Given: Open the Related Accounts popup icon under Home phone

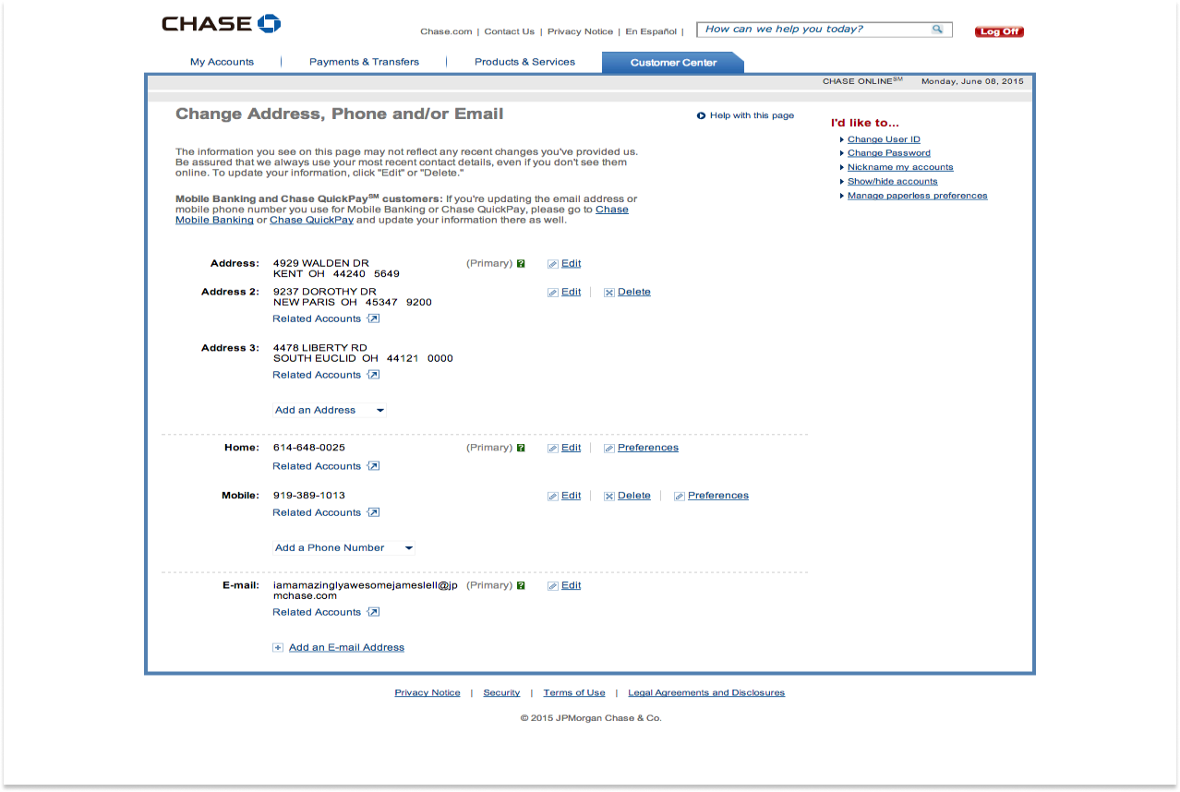Looking at the screenshot, I should [x=373, y=466].
